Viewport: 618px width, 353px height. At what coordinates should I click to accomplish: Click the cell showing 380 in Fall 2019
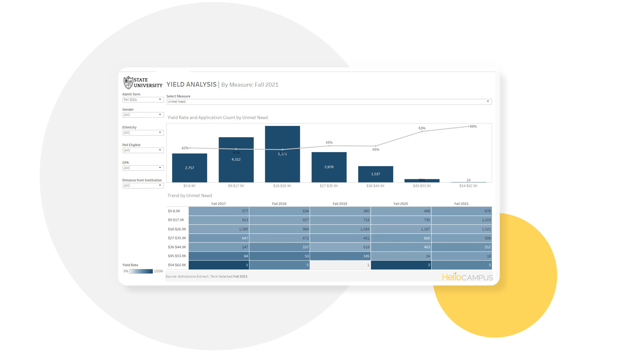[x=340, y=211]
